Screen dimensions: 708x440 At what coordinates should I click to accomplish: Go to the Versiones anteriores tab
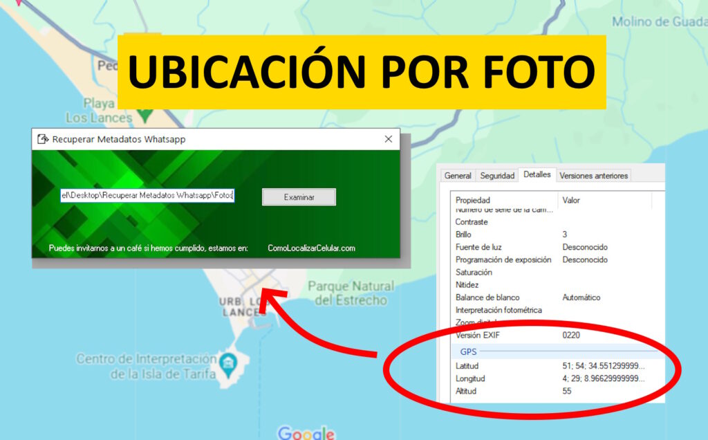[x=593, y=176]
